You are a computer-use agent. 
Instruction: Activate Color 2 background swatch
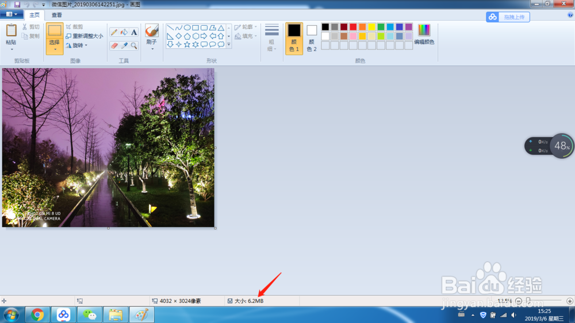[x=312, y=39]
